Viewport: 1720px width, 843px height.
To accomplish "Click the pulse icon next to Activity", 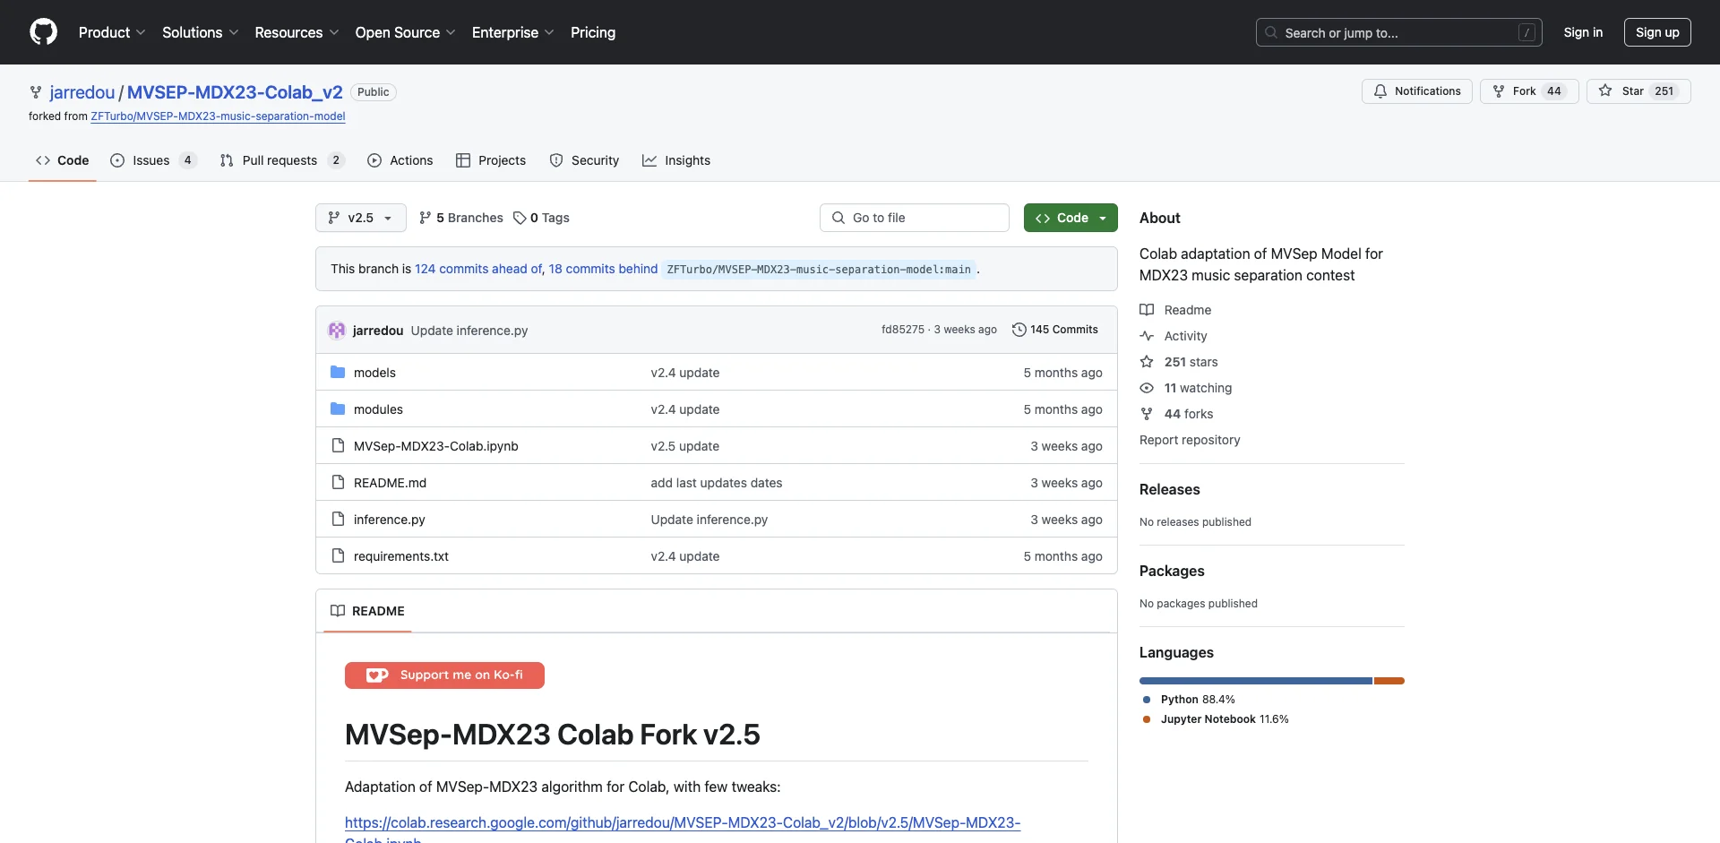I will pyautogui.click(x=1147, y=336).
